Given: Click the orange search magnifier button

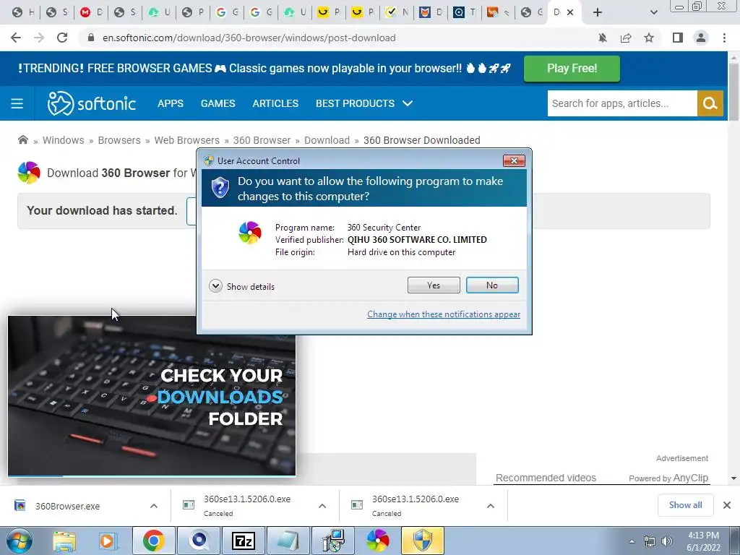Looking at the screenshot, I should [x=710, y=103].
